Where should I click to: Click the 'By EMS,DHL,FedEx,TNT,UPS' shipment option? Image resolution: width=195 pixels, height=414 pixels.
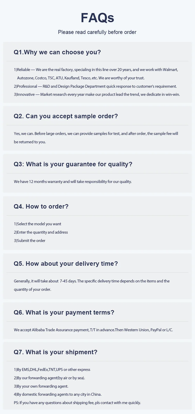coord(52,369)
